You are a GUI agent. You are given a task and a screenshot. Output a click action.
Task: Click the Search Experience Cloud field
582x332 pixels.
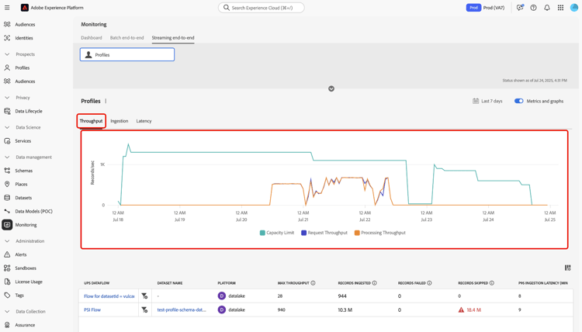point(262,8)
